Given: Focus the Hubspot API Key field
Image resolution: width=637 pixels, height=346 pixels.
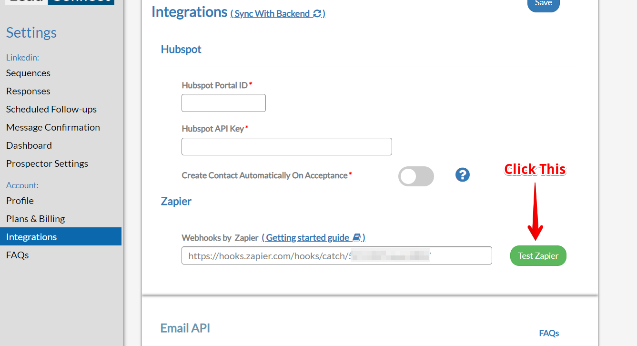Looking at the screenshot, I should point(287,146).
